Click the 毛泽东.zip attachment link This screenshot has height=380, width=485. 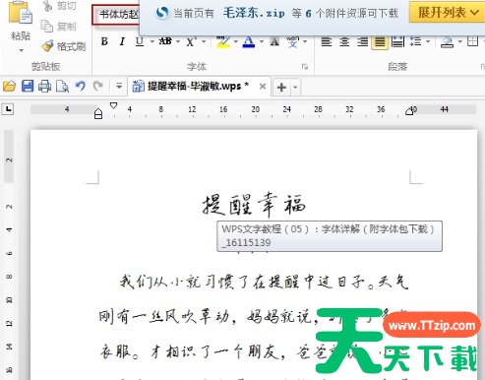254,13
